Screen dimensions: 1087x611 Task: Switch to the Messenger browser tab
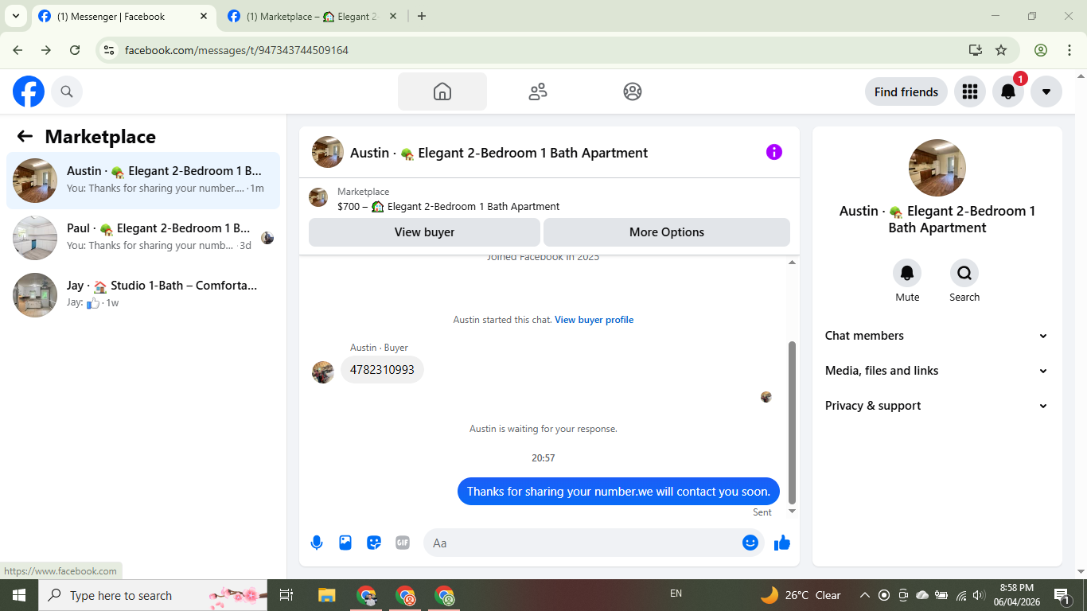[x=123, y=16]
